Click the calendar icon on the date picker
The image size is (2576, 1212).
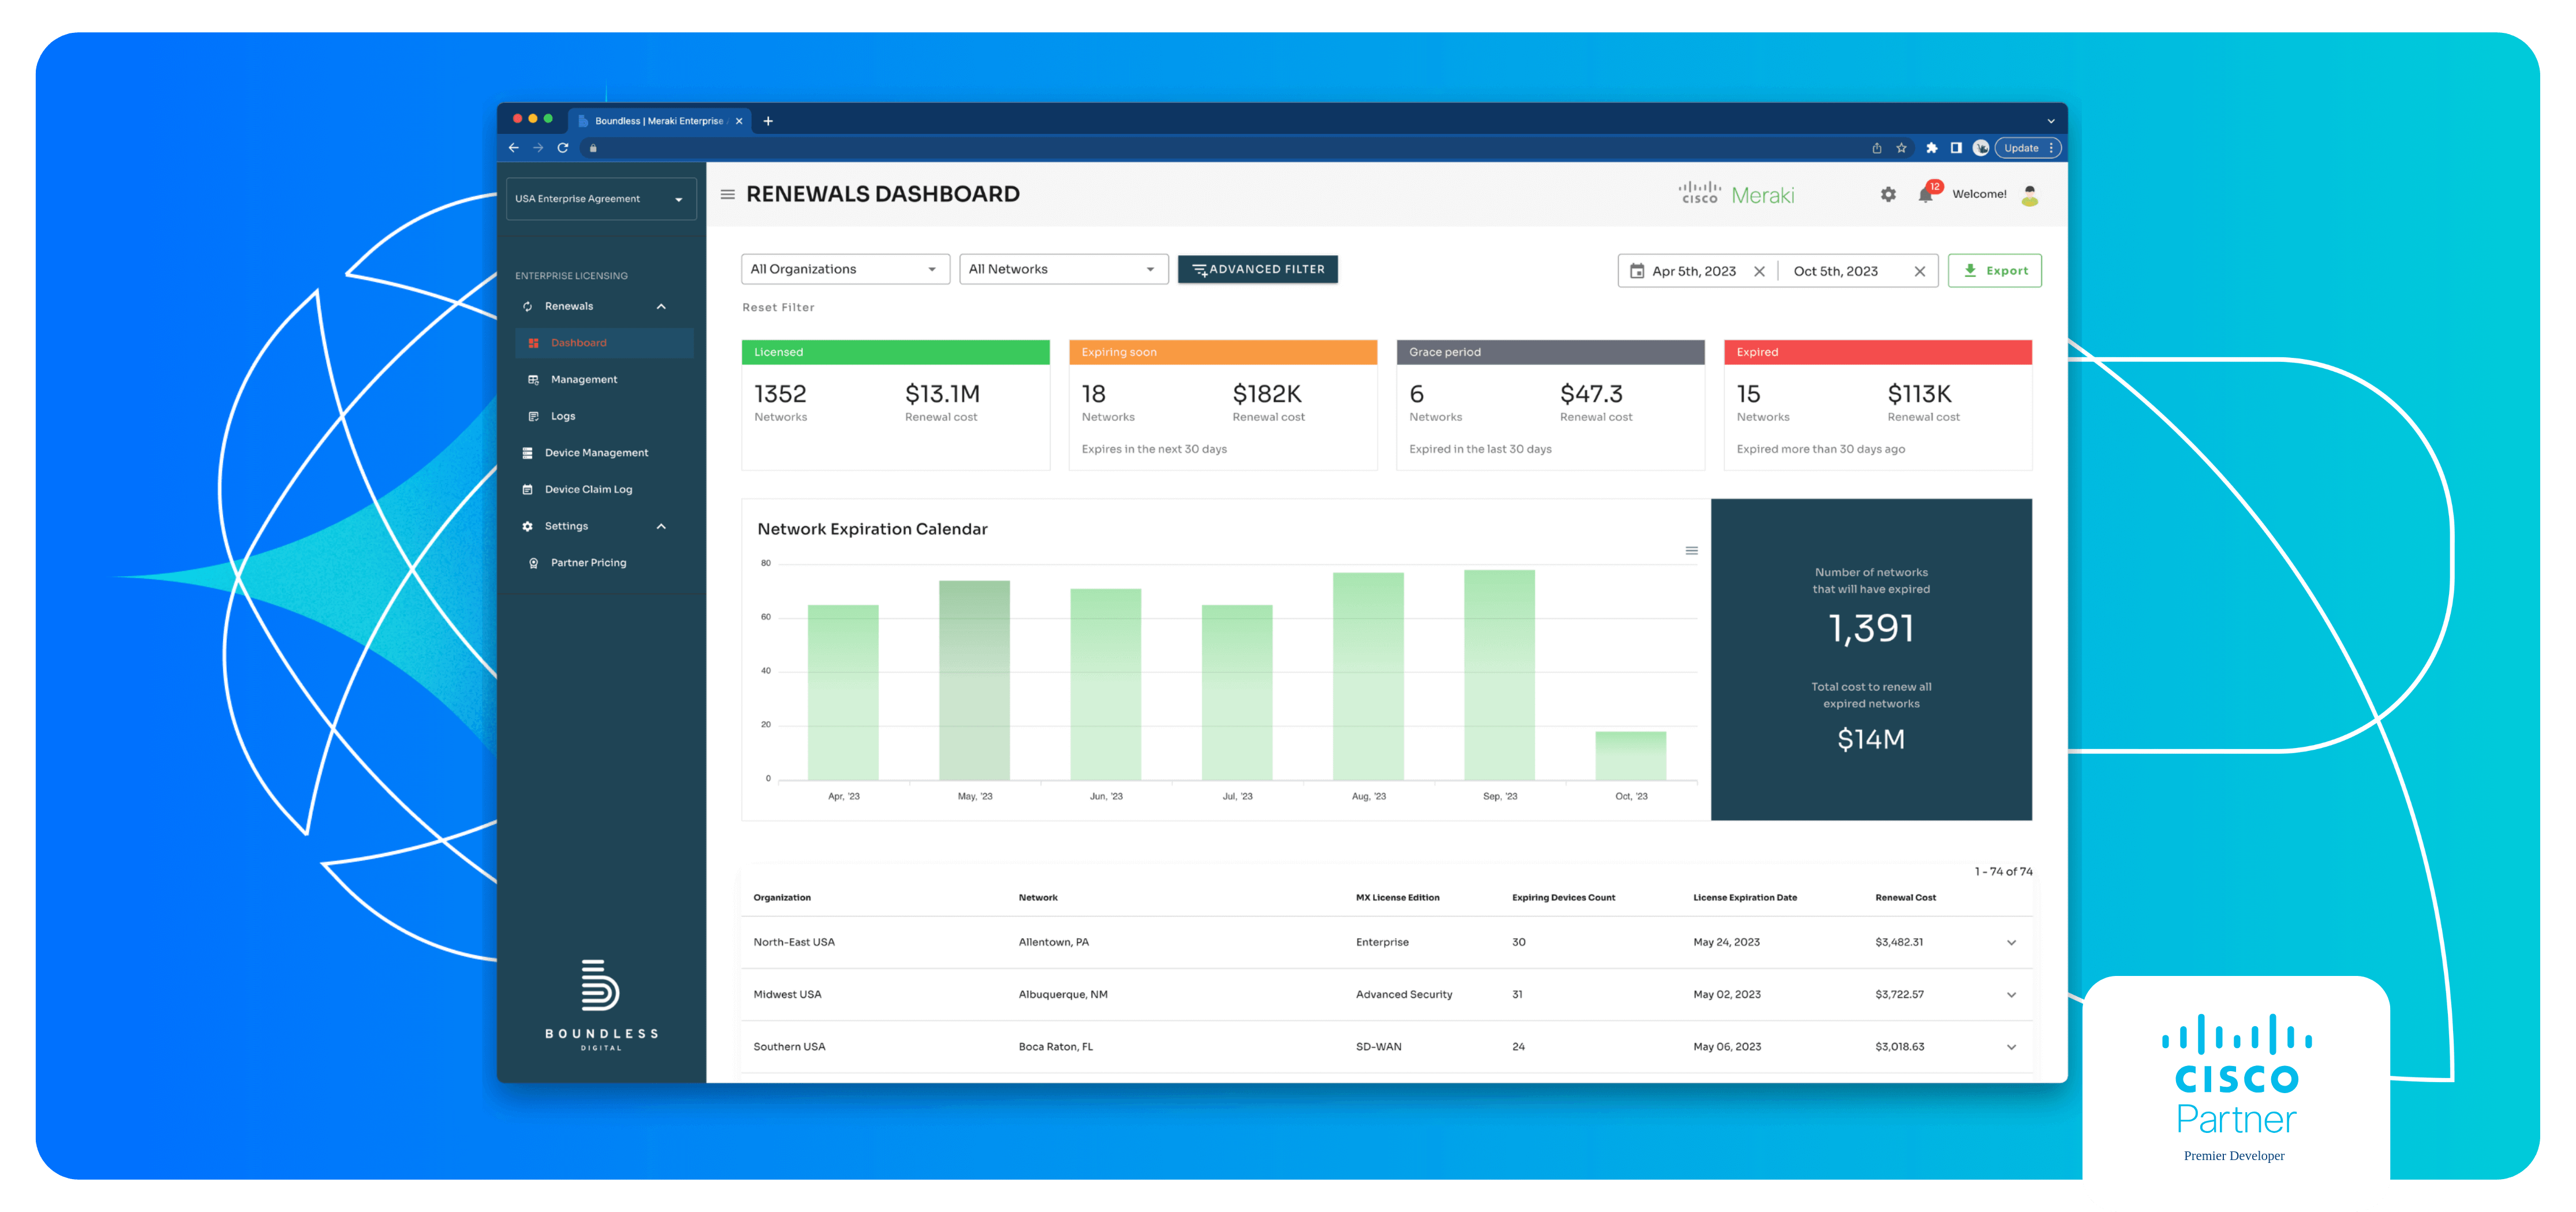pyautogui.click(x=1637, y=270)
